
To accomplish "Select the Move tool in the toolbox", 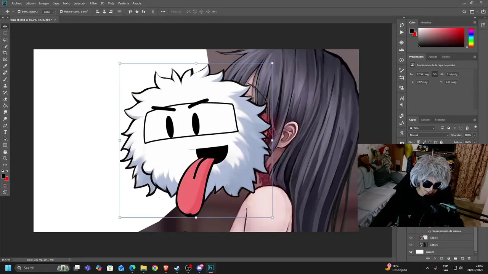I will pyautogui.click(x=5, y=27).
